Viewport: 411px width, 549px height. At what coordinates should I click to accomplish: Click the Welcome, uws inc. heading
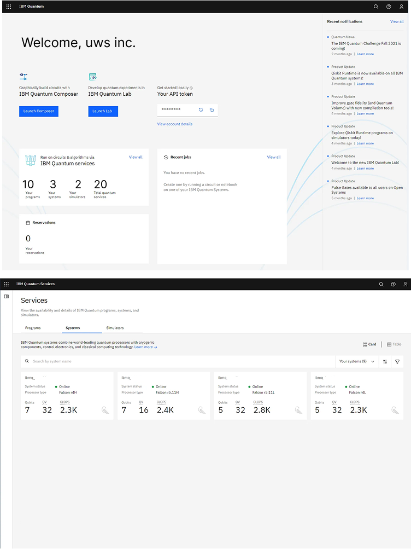click(78, 43)
